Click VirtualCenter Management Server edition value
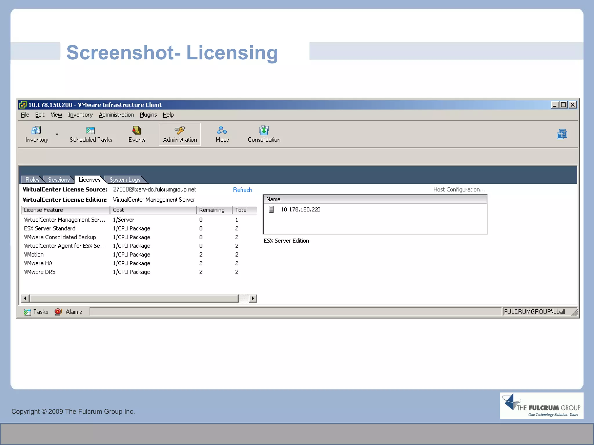Screen dimensions: 594x445 (154, 200)
